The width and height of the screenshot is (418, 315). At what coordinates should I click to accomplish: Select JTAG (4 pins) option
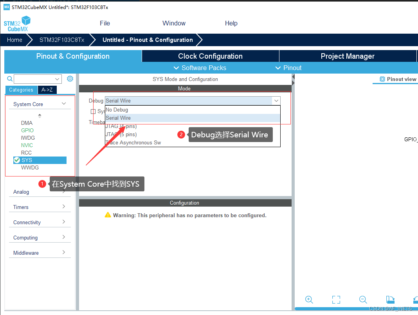193,126
